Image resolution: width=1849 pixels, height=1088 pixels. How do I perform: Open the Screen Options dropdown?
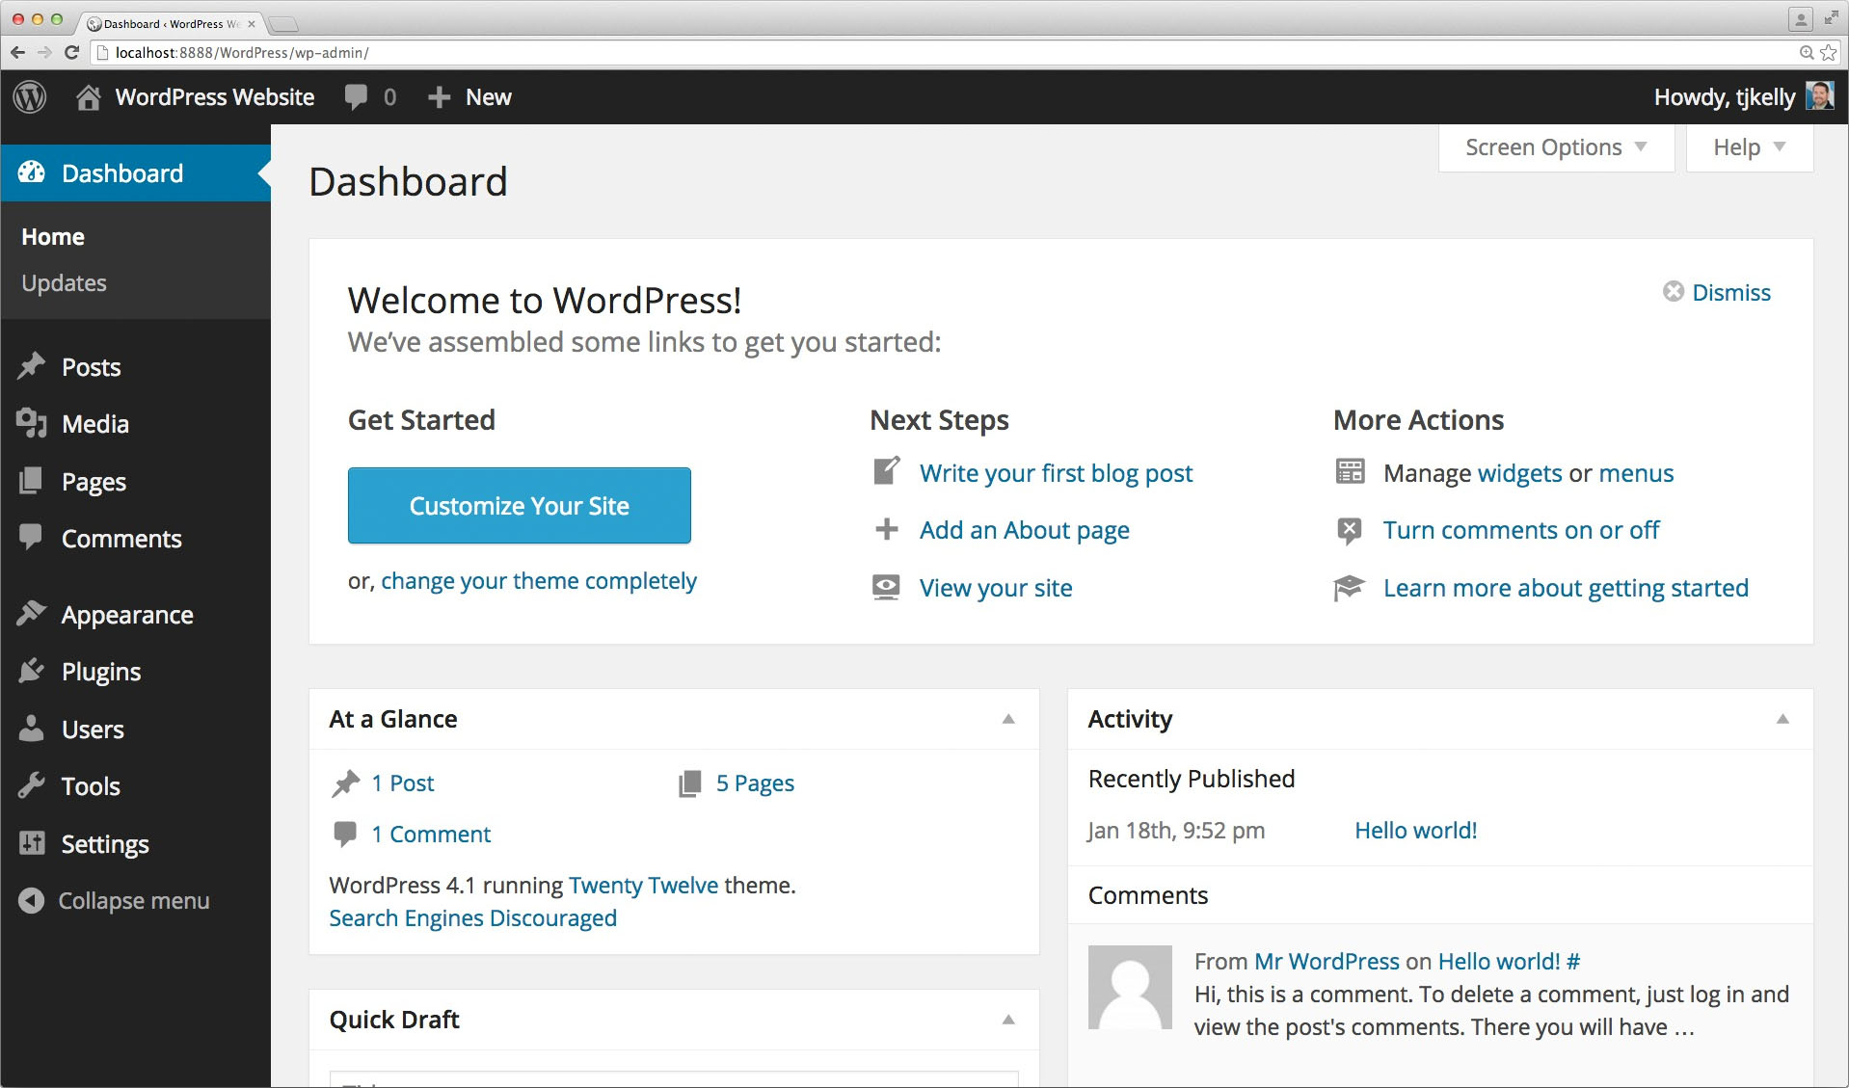[x=1556, y=147]
